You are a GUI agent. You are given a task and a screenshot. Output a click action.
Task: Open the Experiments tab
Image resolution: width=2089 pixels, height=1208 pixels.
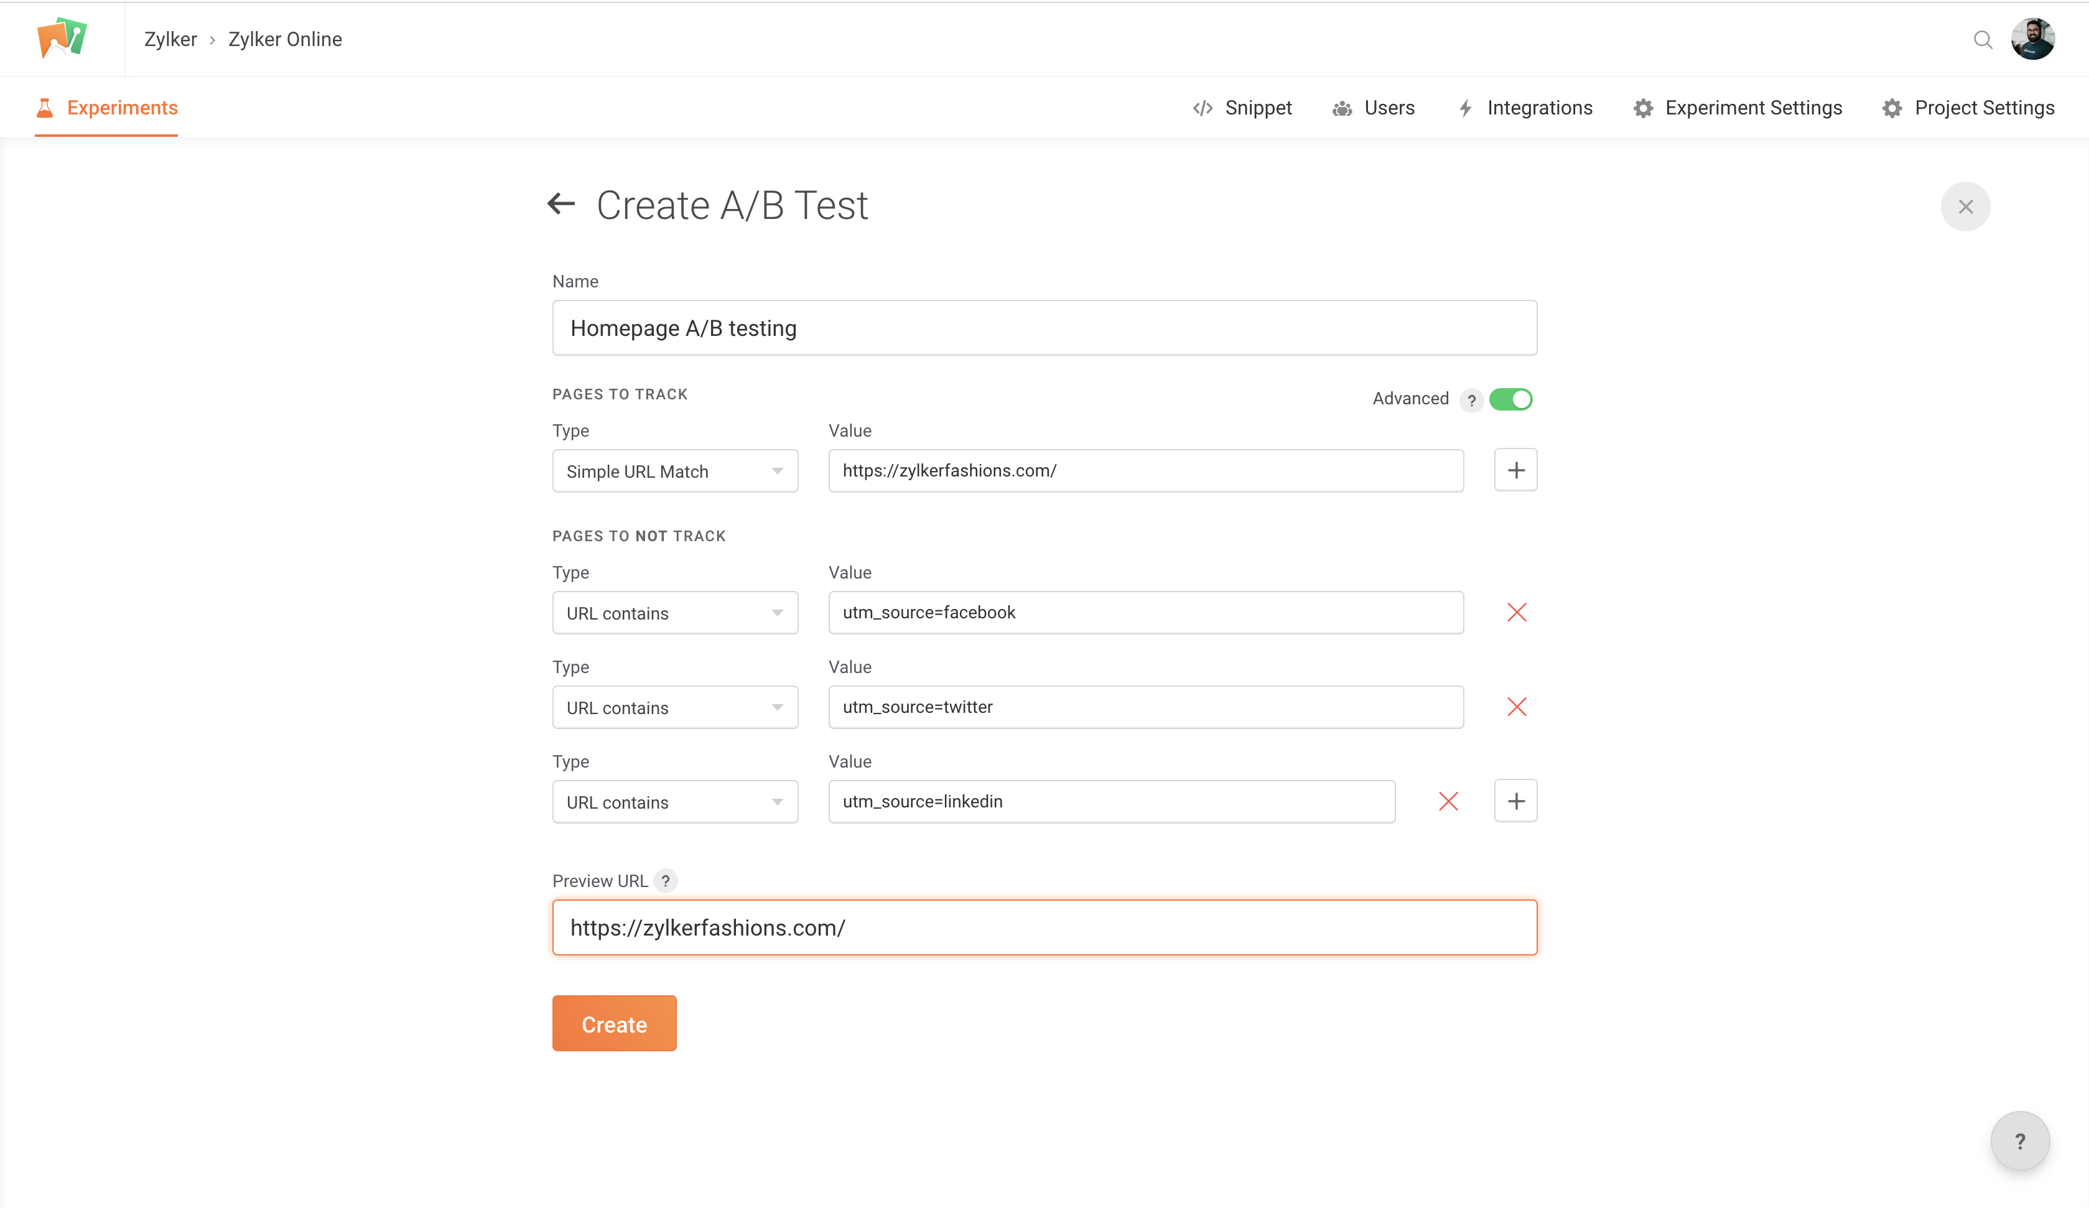point(107,108)
